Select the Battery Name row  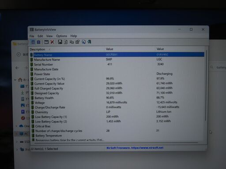(117, 55)
